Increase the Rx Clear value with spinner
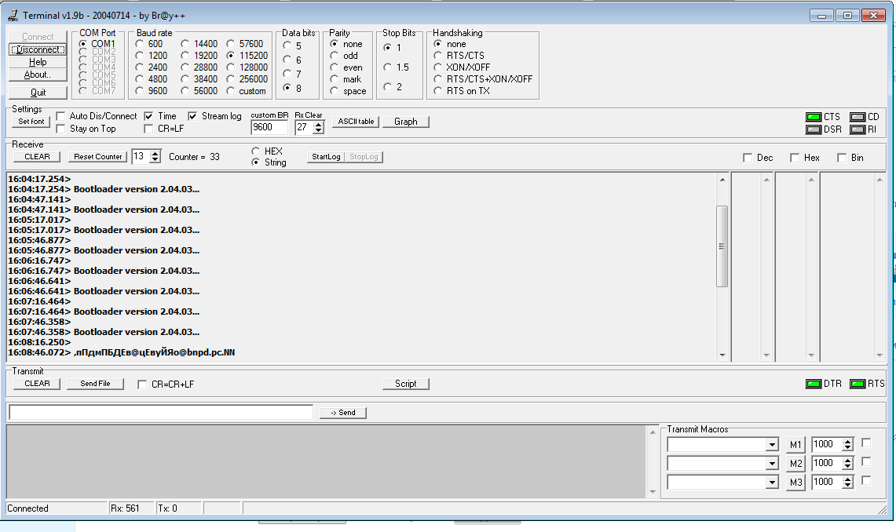This screenshot has width=896, height=532. (x=318, y=124)
